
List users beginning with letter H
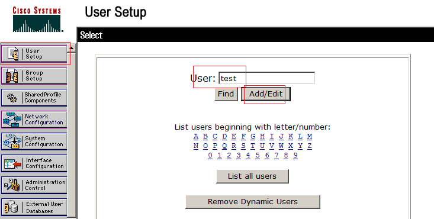[x=262, y=137]
